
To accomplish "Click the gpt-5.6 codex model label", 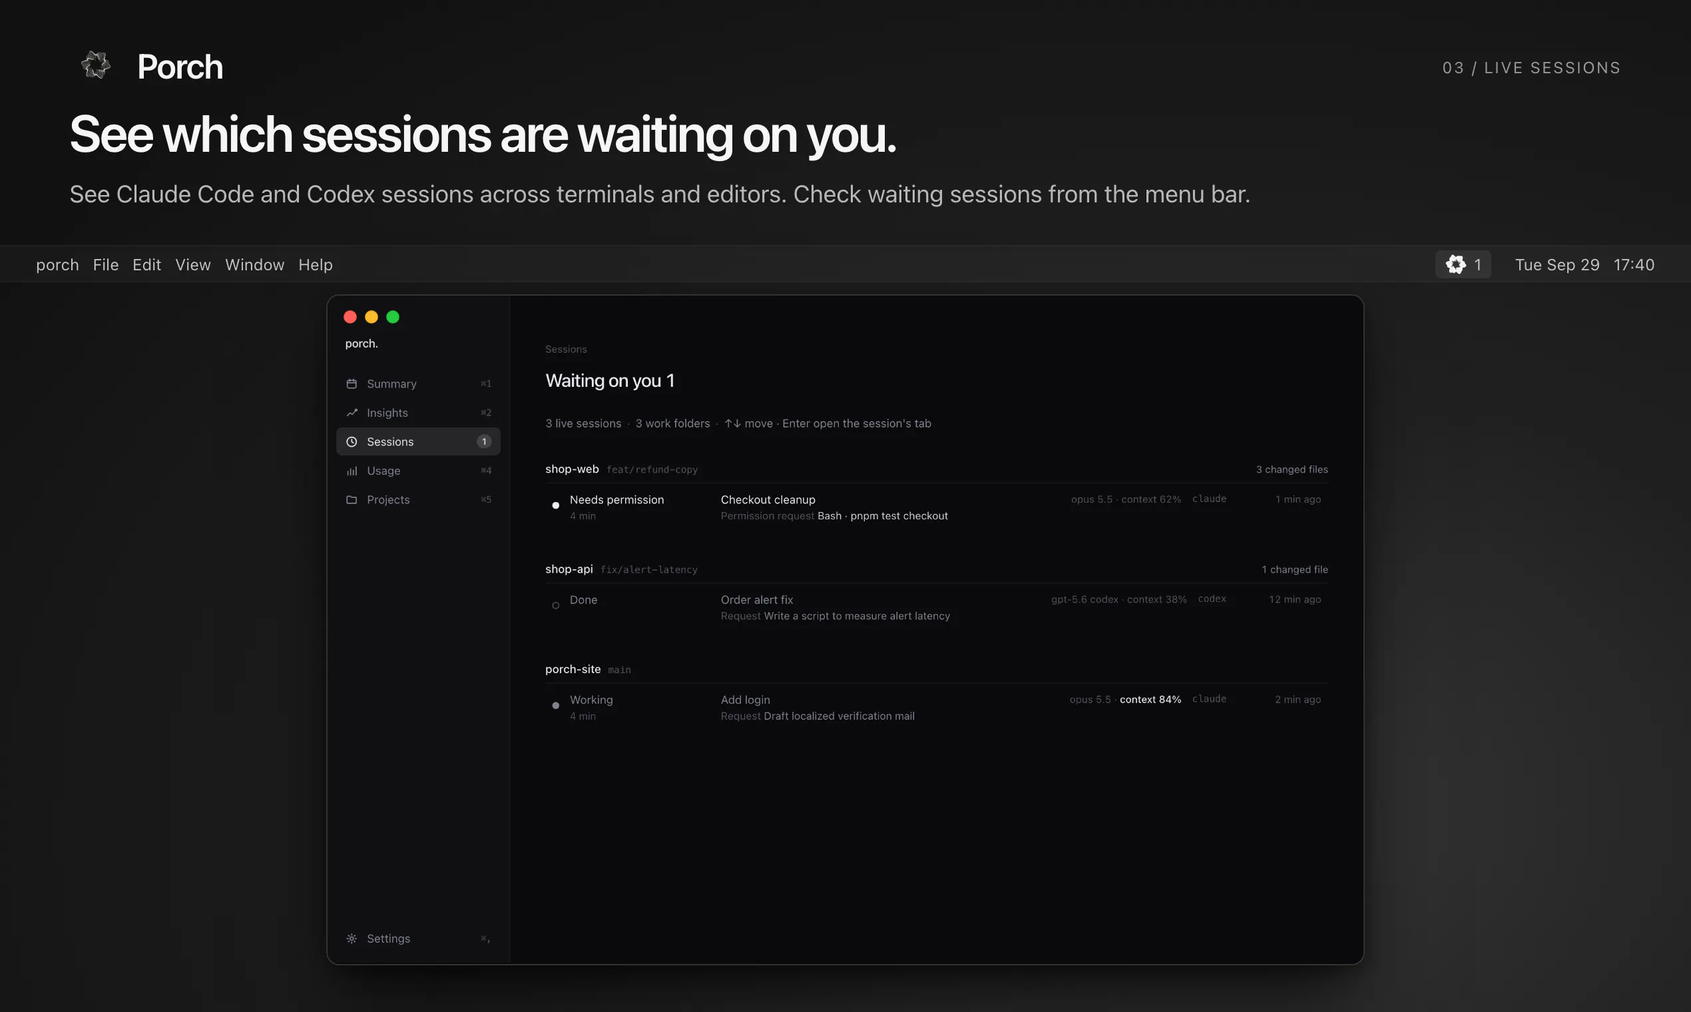I will (x=1084, y=600).
